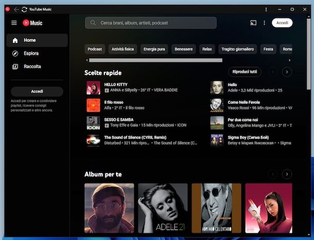
Task: Click the Per due come noi title
Action: click(243, 120)
